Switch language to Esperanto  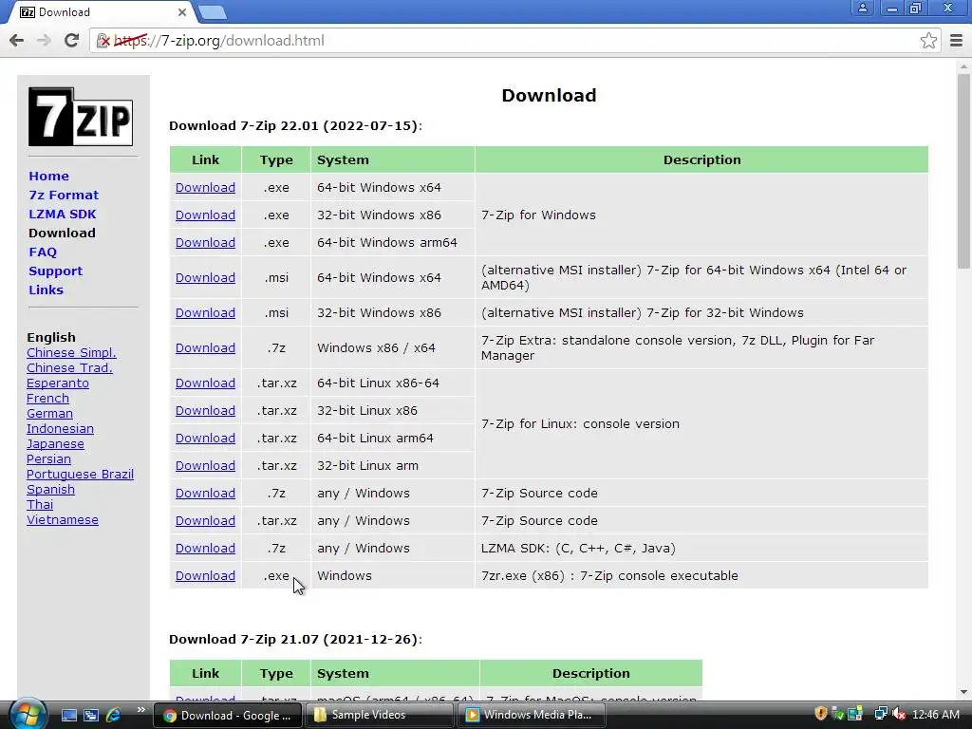click(58, 383)
